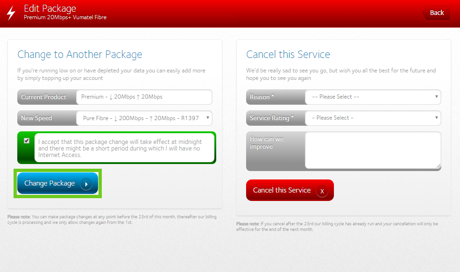Go back using the Back button
The width and height of the screenshot is (460, 272).
pyautogui.click(x=437, y=13)
